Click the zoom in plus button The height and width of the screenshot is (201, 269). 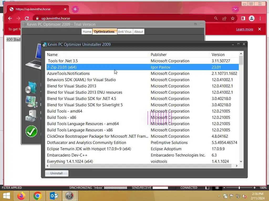pyautogui.click(x=255, y=188)
